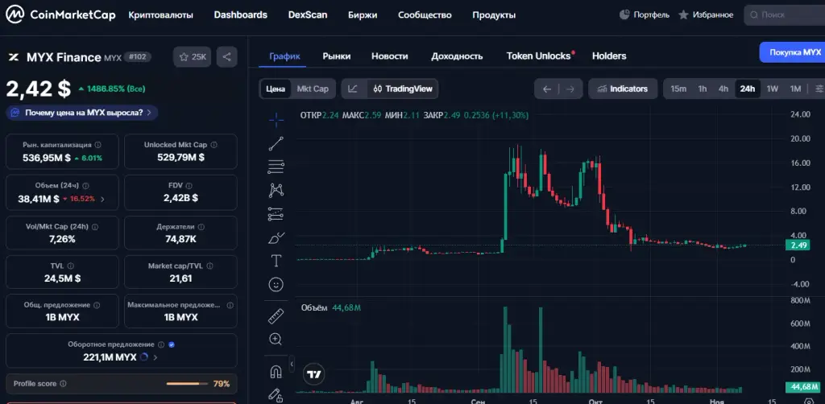
Task: Undo chart action left arrow
Action: point(547,89)
